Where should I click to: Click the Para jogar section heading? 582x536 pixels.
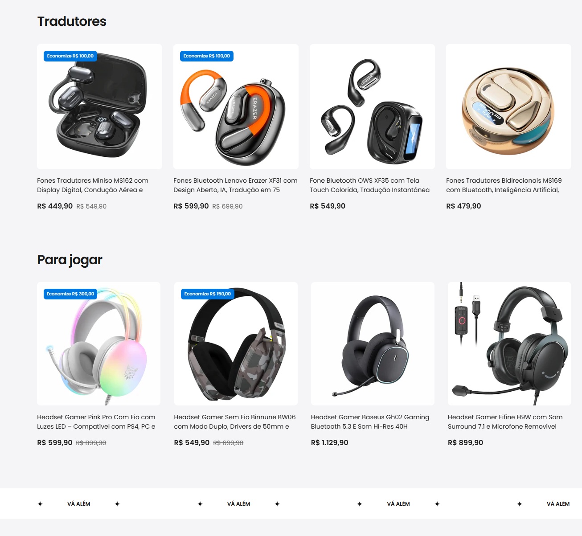(x=70, y=260)
